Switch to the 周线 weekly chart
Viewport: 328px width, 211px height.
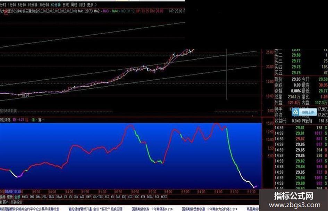point(74,5)
